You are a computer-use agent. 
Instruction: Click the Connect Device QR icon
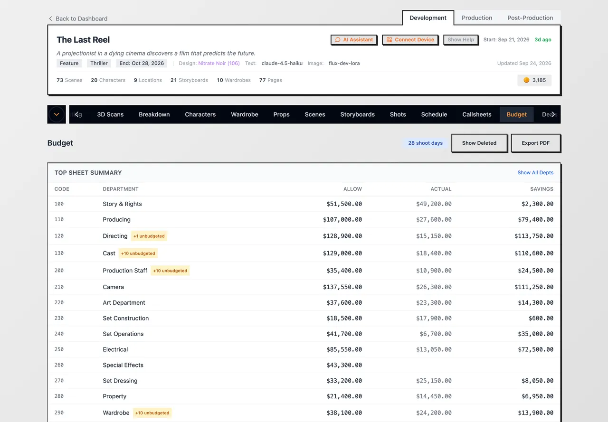click(x=389, y=40)
